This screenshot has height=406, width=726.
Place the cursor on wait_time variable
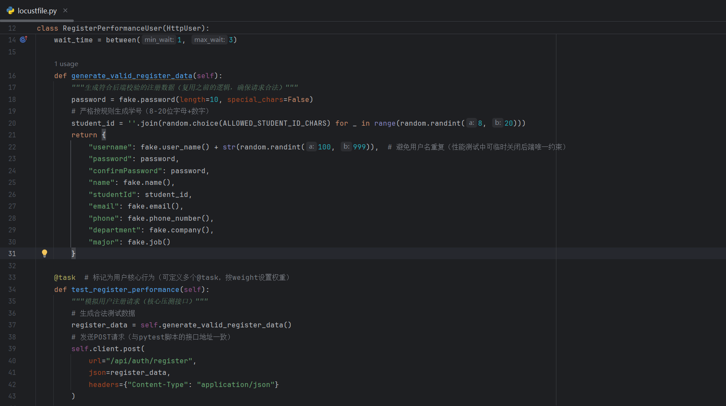(74, 40)
